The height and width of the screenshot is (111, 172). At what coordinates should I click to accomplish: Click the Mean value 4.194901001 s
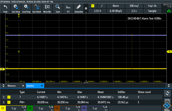[105, 97]
